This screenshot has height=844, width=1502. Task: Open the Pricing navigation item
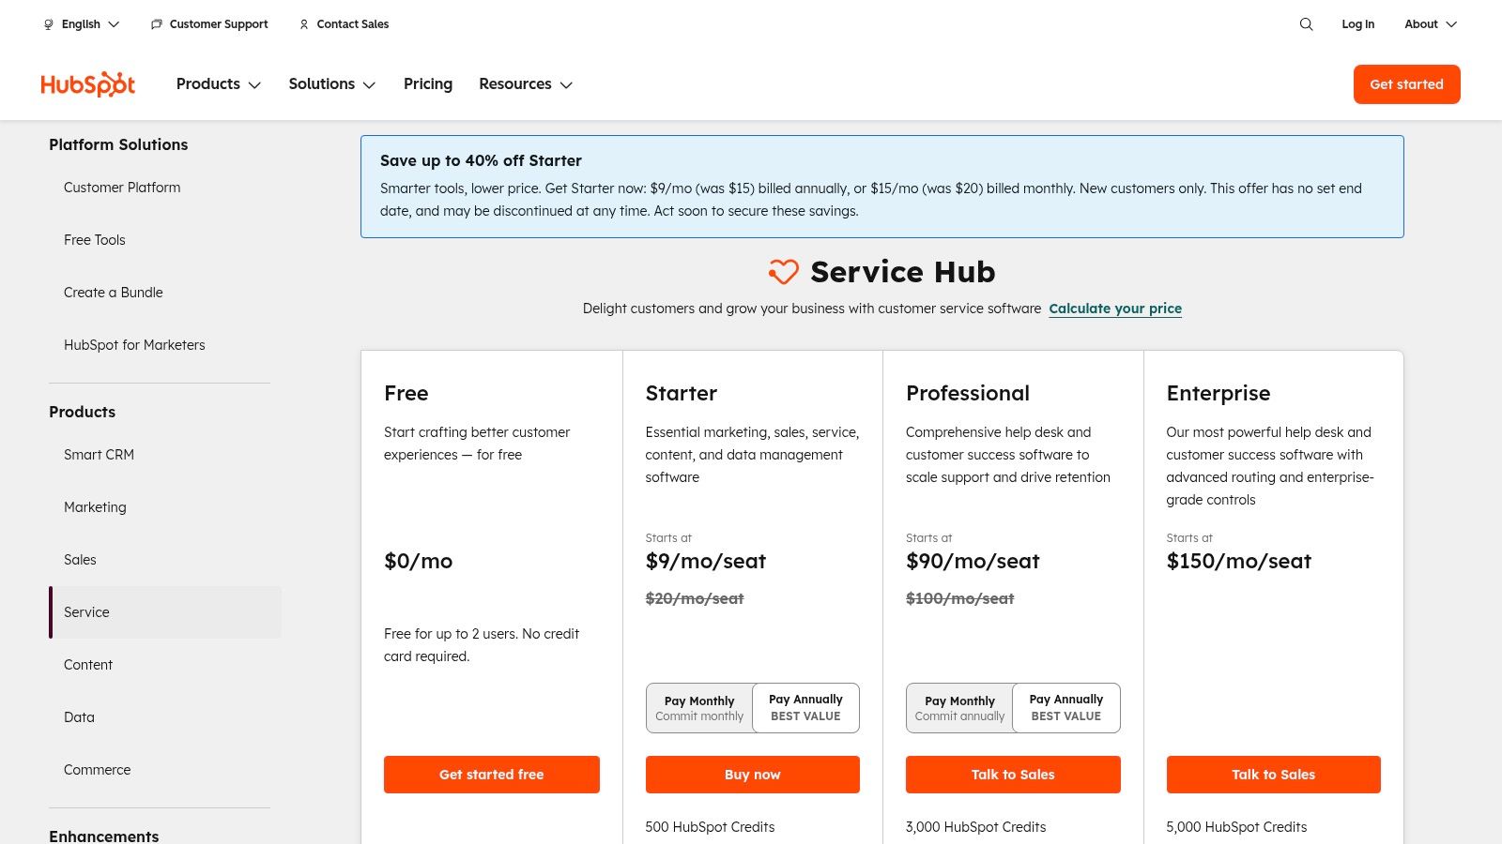[428, 84]
